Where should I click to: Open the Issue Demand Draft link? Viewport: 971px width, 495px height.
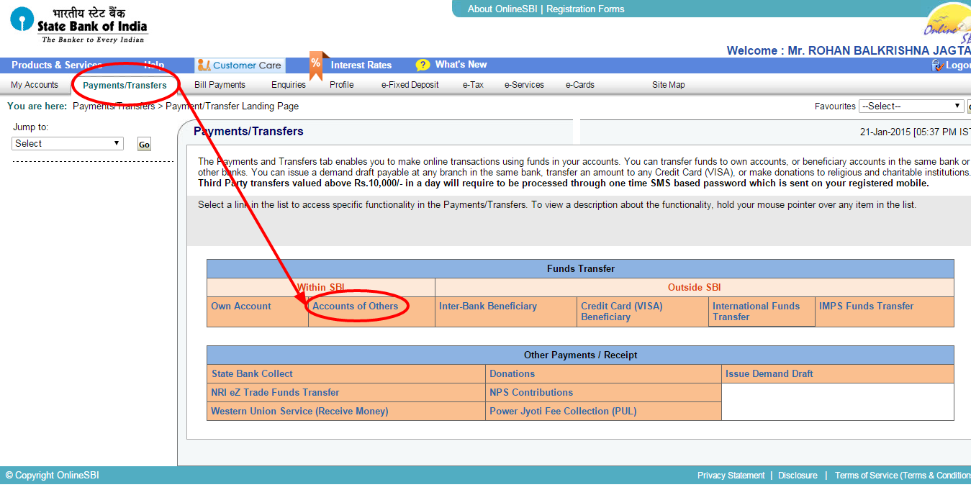click(769, 373)
